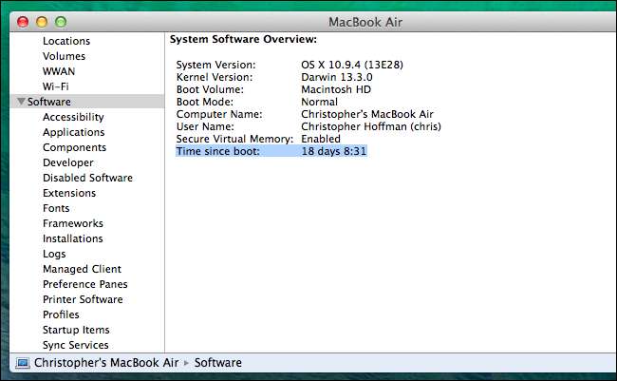View Disabled Software entry
Viewport: 617px width, 381px height.
(87, 178)
